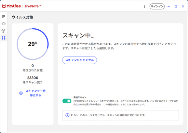Open the four-dot apps grid icon
The width and height of the screenshot is (188, 133).
pos(4,38)
